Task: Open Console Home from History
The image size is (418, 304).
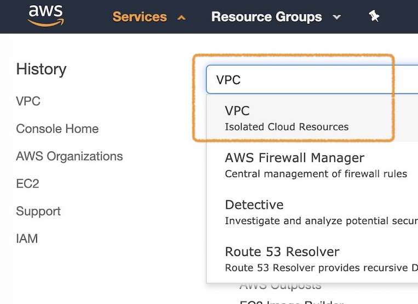Action: coord(58,129)
